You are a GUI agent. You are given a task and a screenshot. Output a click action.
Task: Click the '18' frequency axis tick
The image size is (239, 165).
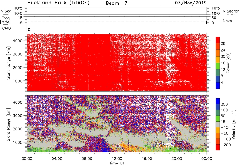[20, 18]
